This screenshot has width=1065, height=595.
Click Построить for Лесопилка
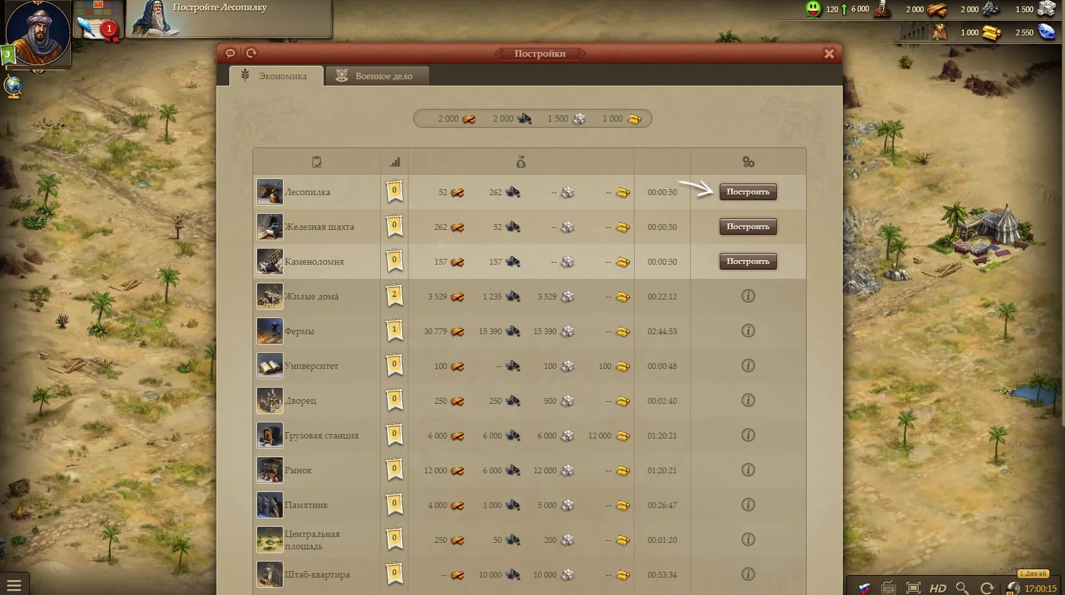[x=748, y=192]
